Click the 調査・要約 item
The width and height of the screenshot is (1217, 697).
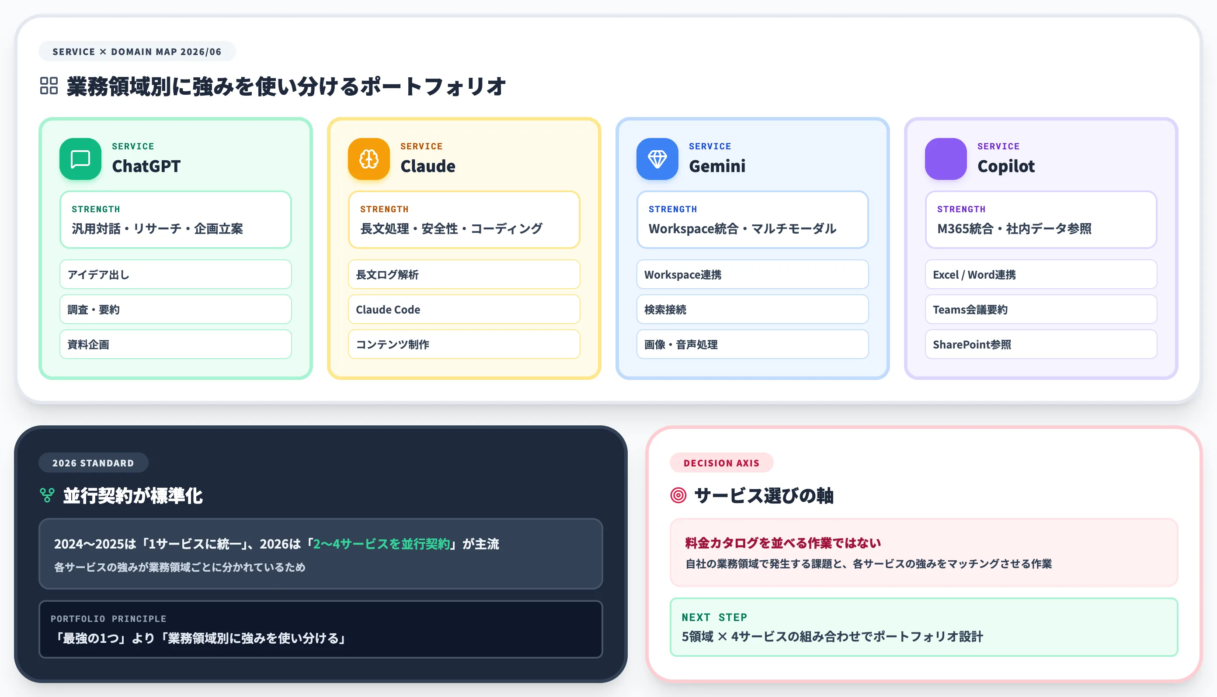coord(175,309)
